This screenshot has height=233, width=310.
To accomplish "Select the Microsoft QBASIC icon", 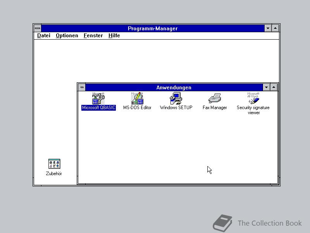I will coord(98,99).
